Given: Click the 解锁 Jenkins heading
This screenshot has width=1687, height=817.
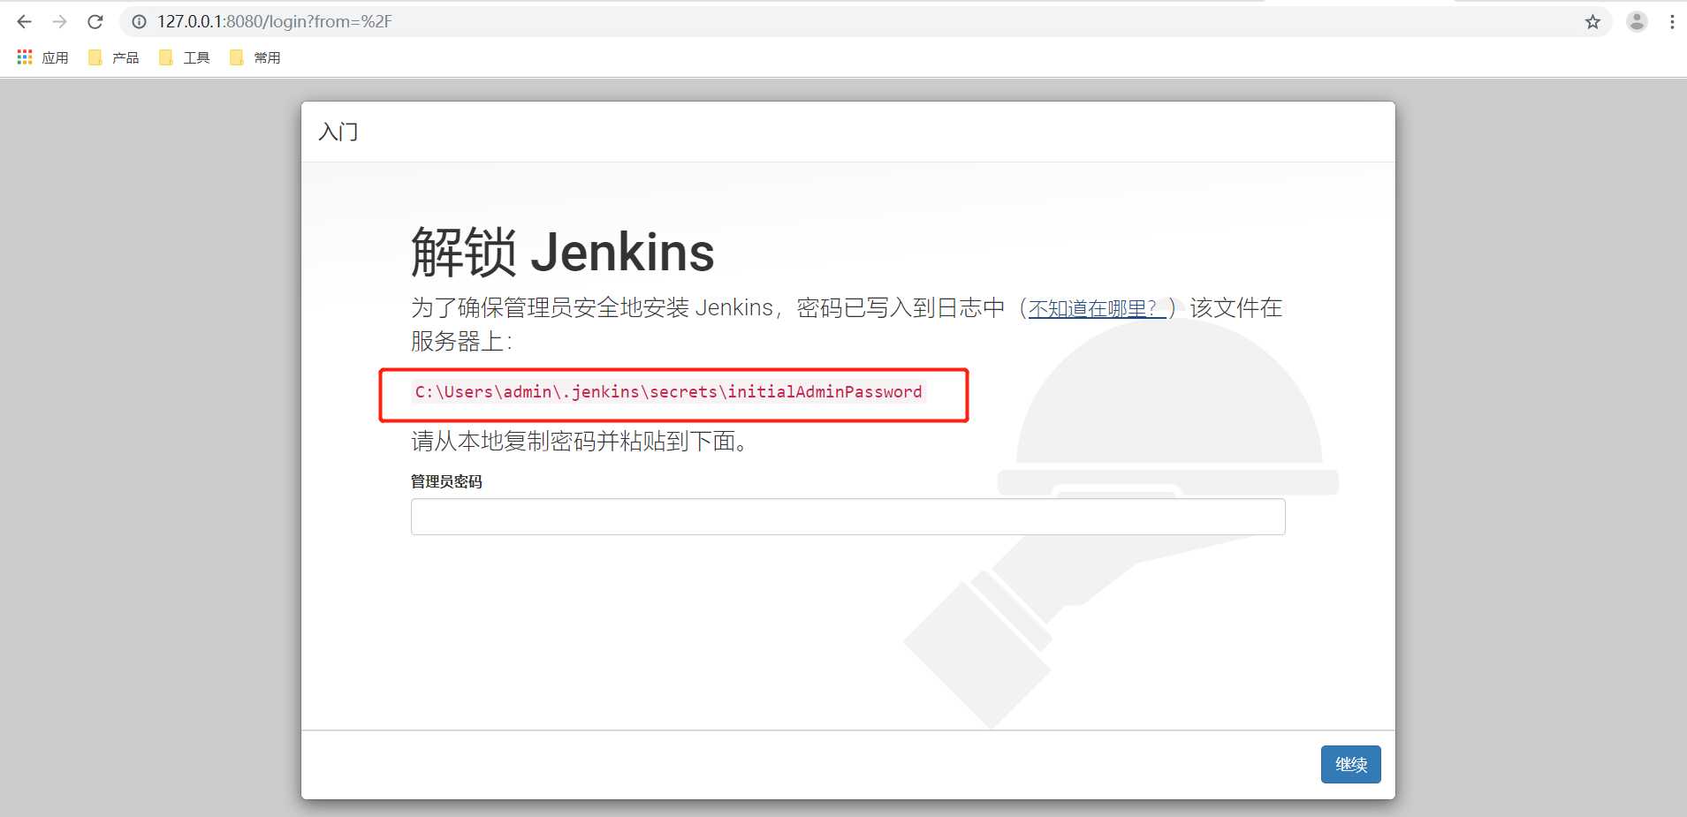Looking at the screenshot, I should click(x=562, y=253).
